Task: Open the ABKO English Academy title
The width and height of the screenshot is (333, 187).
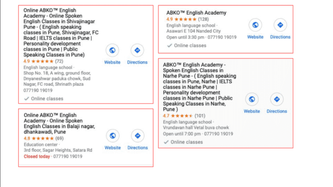Action: pos(196,13)
